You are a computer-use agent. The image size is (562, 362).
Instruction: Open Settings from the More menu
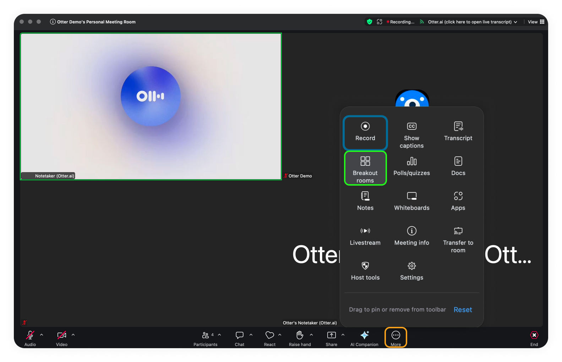[x=412, y=271]
